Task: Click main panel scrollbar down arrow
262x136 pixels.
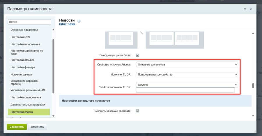Action: click(253, 115)
